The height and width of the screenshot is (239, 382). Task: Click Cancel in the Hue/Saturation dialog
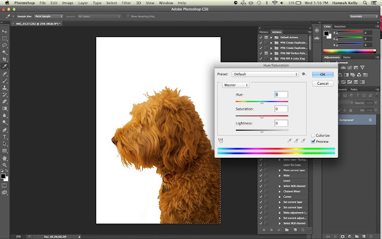tap(322, 83)
